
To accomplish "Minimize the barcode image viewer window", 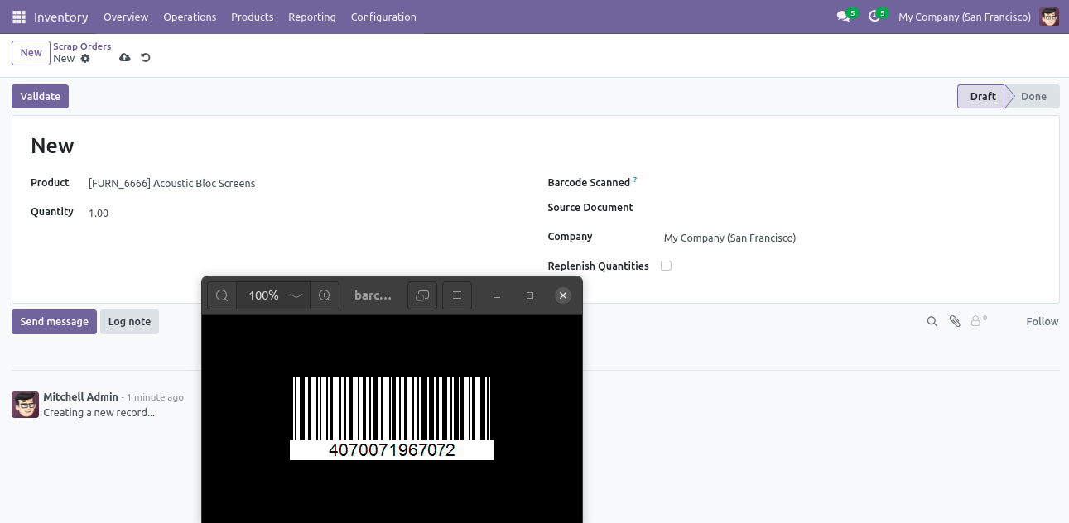I will tap(496, 295).
